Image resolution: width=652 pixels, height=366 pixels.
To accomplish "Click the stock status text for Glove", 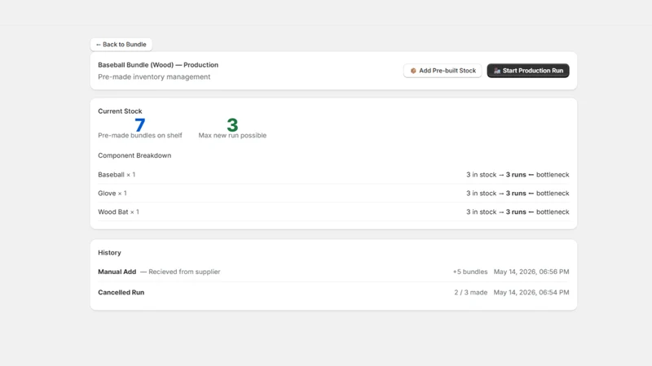I will [x=518, y=194].
